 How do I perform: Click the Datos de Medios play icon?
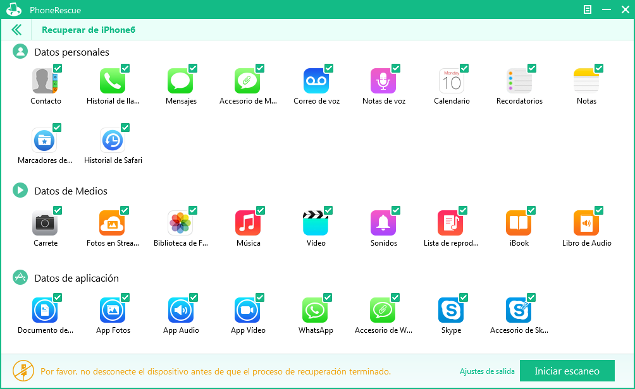click(x=20, y=190)
